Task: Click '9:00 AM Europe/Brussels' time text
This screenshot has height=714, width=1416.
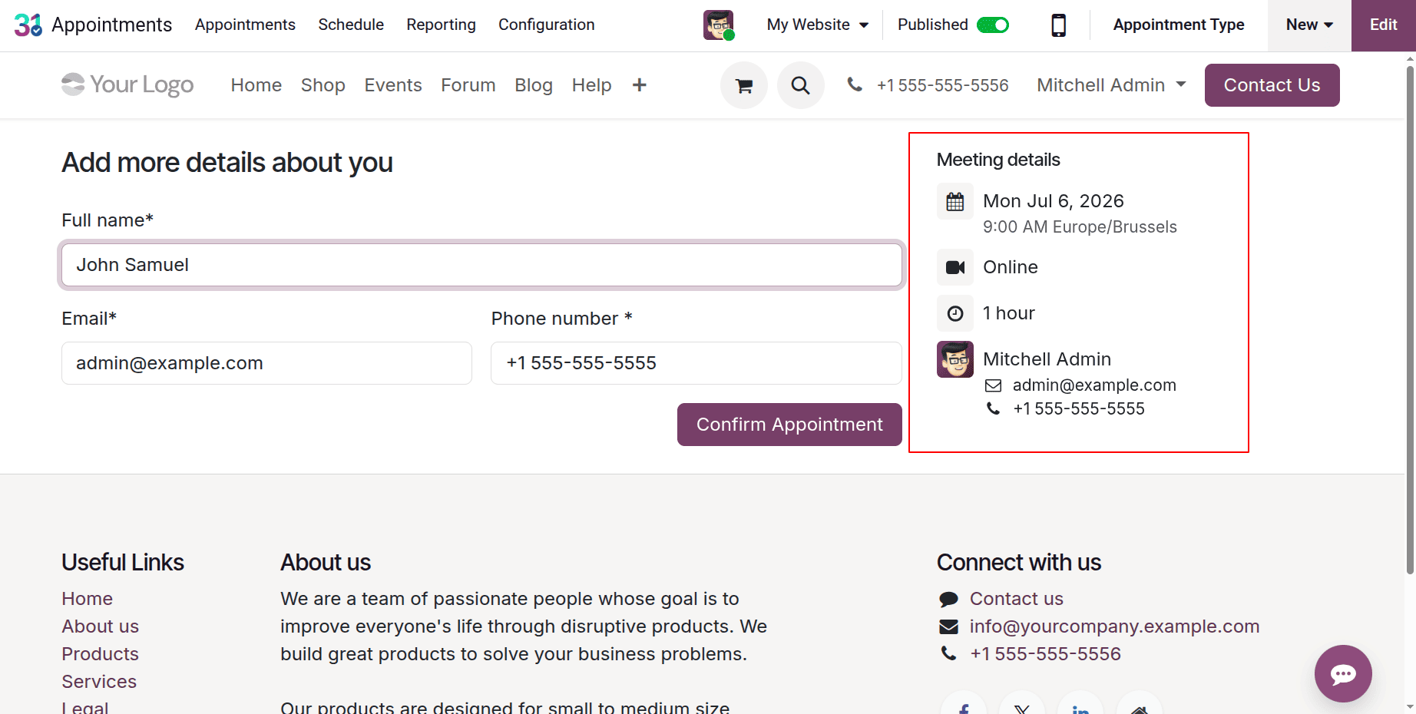Action: tap(1080, 227)
